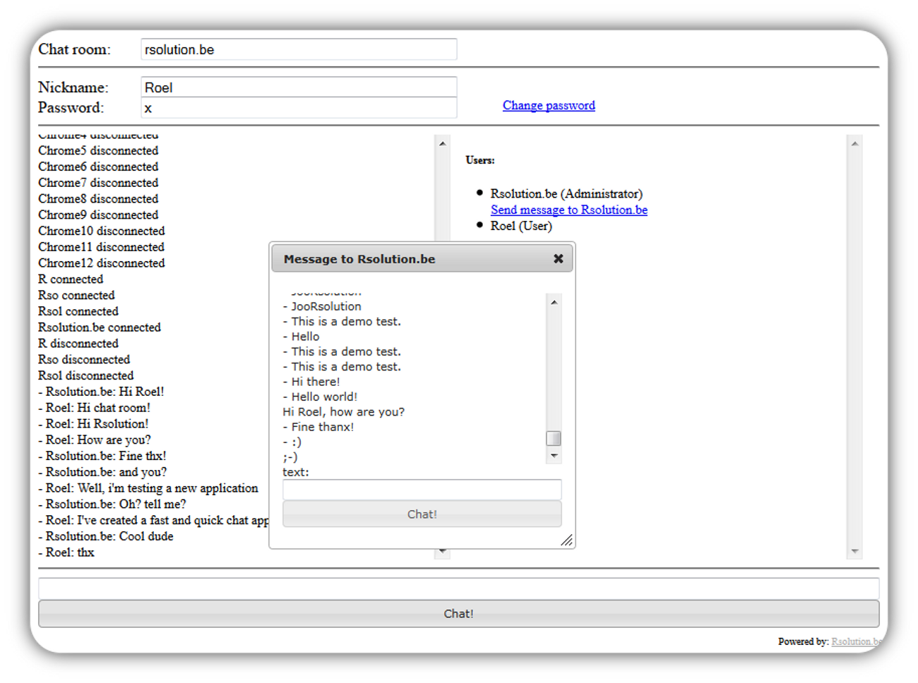Click down arrow of main chat log scrollbar
Screen dimensions: 918x683
coord(442,552)
